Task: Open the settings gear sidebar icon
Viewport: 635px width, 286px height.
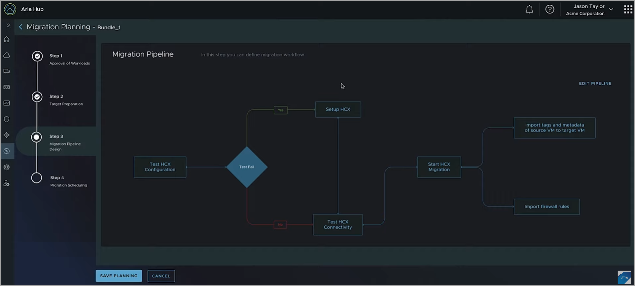Action: [7, 167]
